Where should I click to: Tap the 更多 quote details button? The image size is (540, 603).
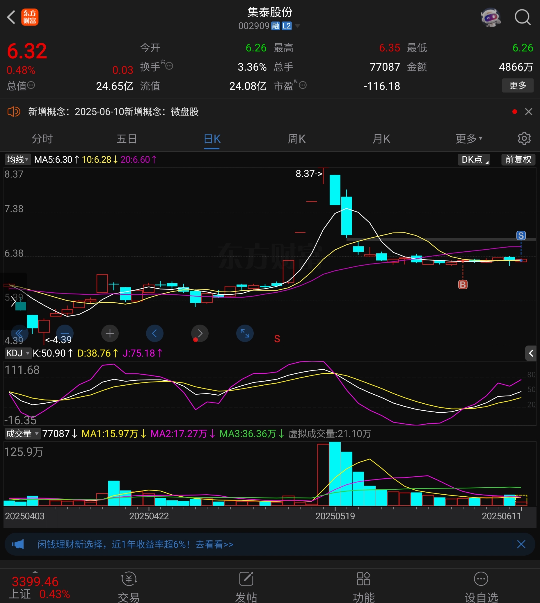(x=518, y=86)
